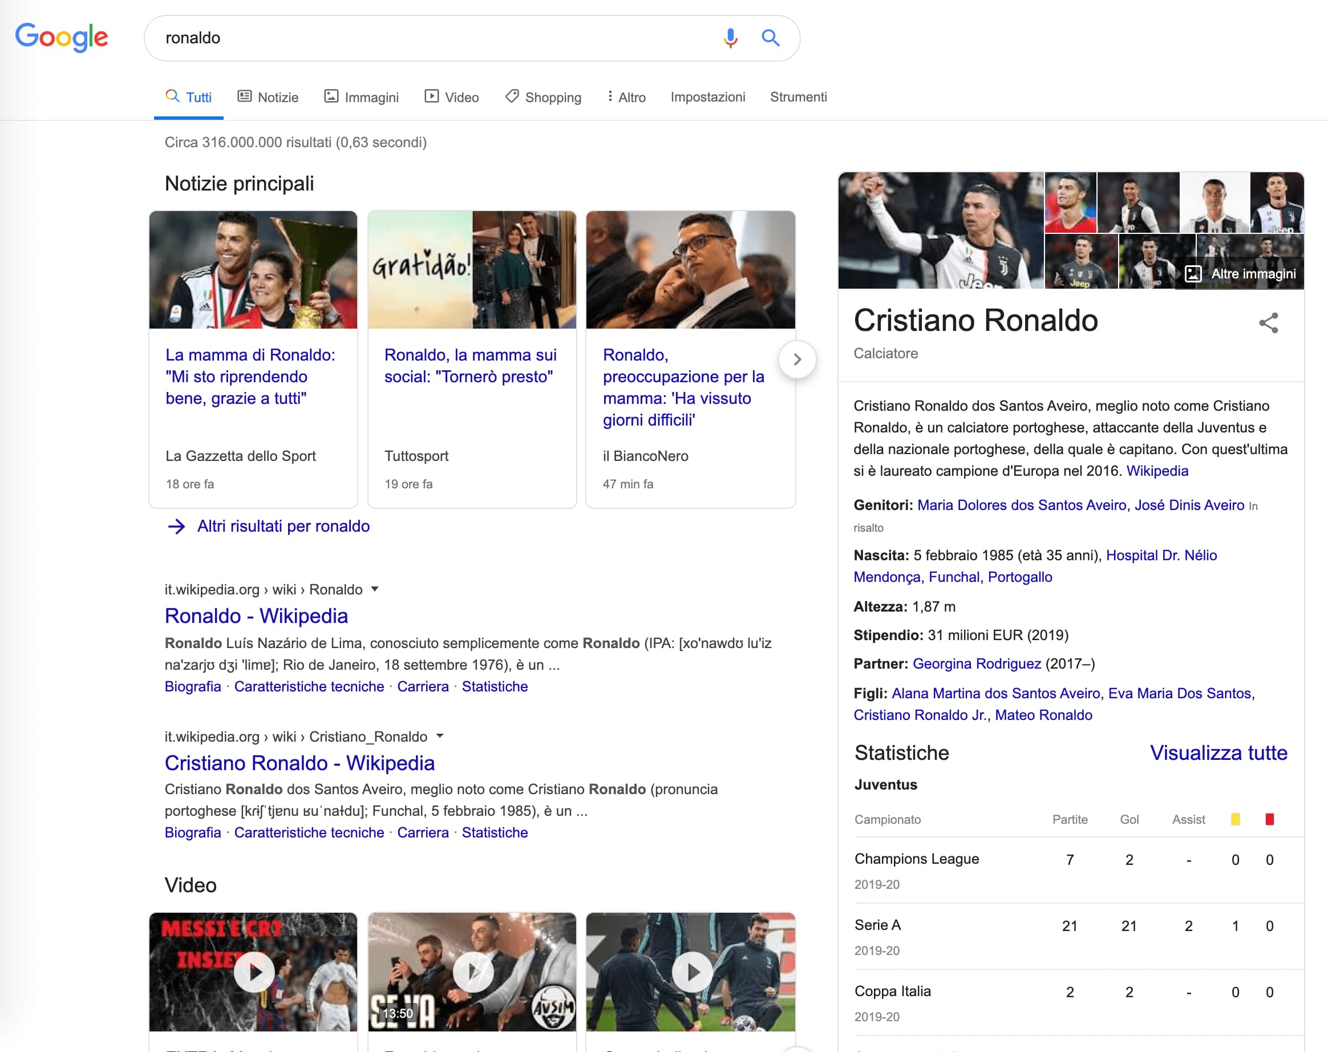The width and height of the screenshot is (1328, 1052).
Task: Click Biografia under Cristiano Ronaldo - Wikipedia
Action: [193, 832]
